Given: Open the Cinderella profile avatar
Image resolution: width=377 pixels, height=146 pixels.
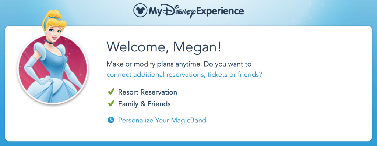Looking at the screenshot, I should pyautogui.click(x=53, y=68).
